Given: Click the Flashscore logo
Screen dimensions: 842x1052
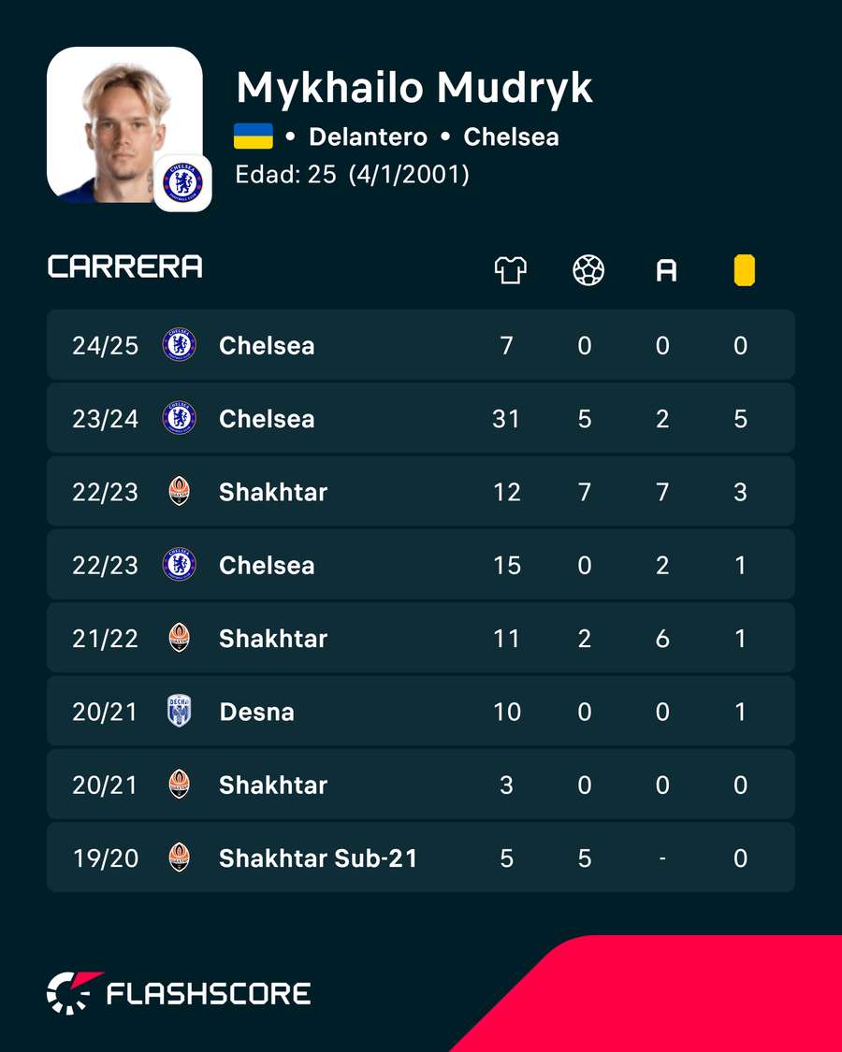Looking at the screenshot, I should 179,993.
